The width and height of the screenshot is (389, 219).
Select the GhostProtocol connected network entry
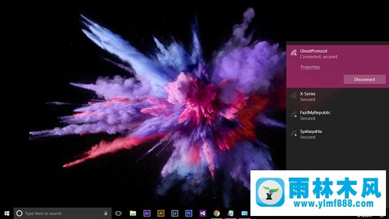click(x=338, y=66)
